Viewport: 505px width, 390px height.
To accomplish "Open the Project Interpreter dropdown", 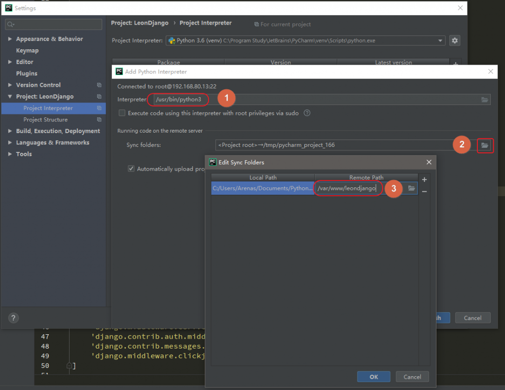I will (440, 40).
